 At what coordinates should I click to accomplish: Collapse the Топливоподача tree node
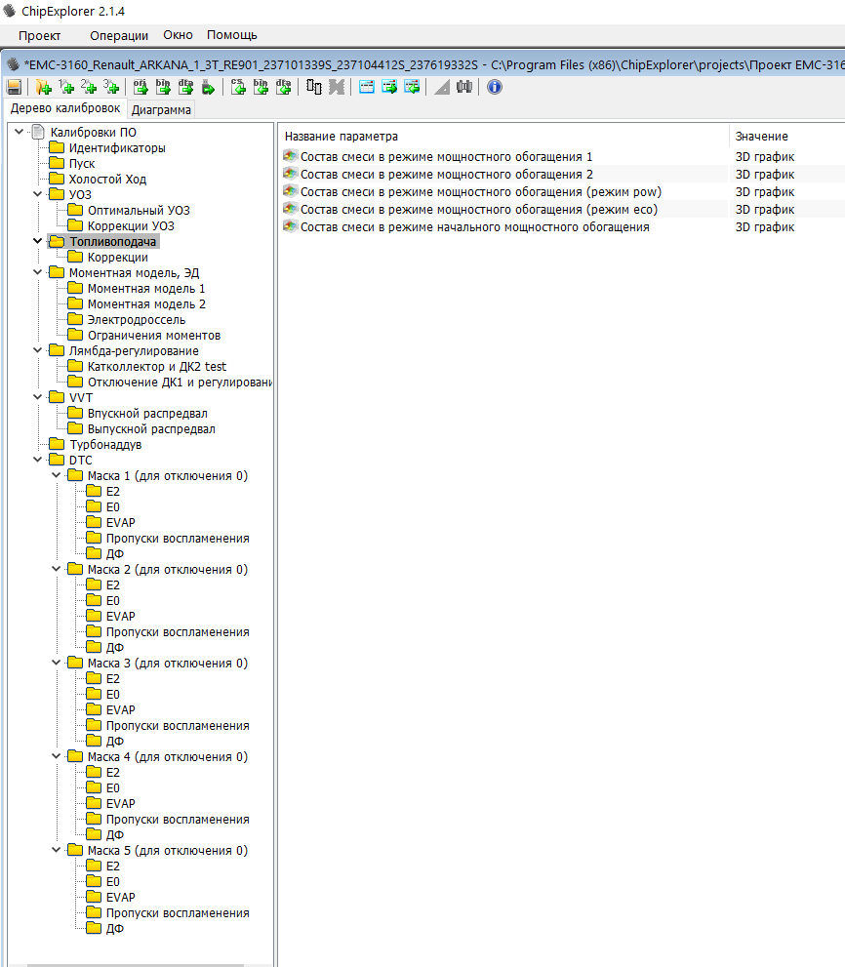(x=38, y=242)
